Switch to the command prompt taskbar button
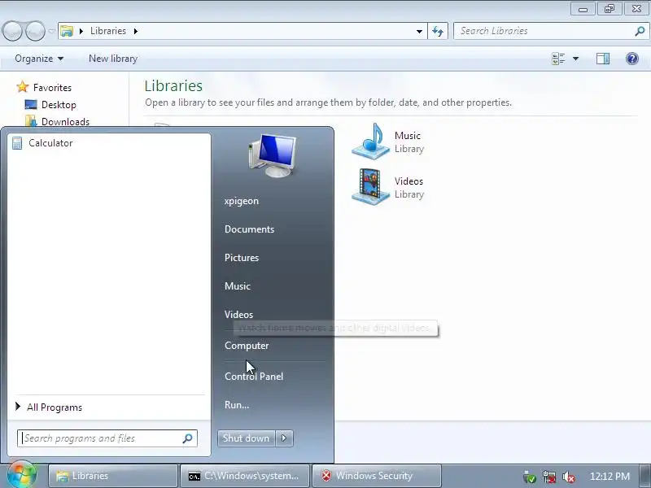 tap(245, 476)
